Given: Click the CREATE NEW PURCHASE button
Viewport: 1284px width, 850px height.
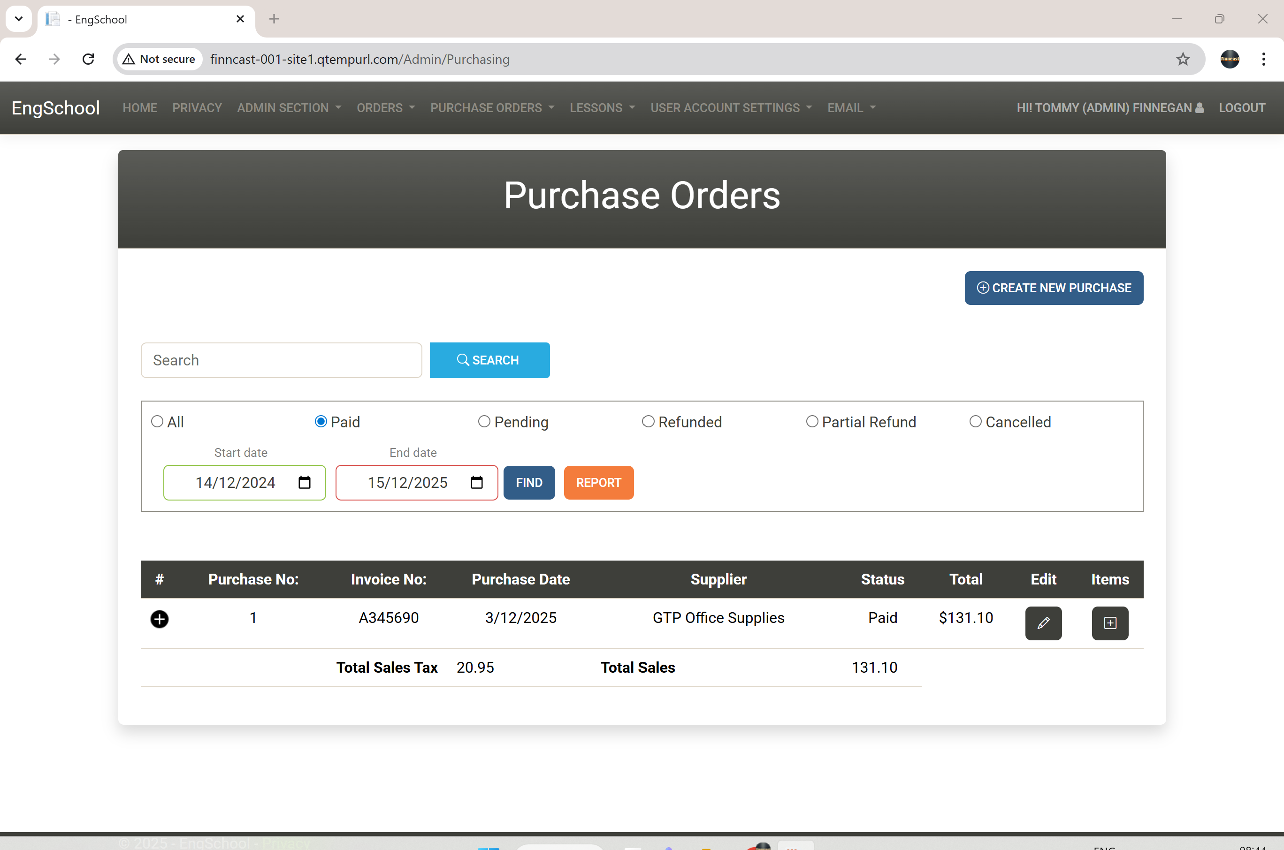Looking at the screenshot, I should coord(1053,288).
